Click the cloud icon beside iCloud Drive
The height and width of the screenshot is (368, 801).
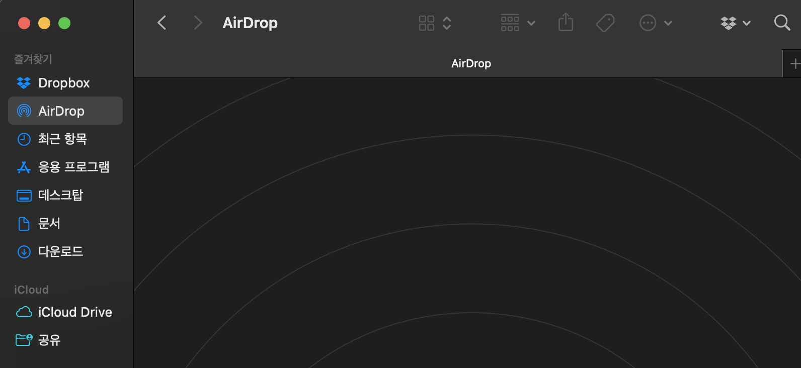click(24, 312)
